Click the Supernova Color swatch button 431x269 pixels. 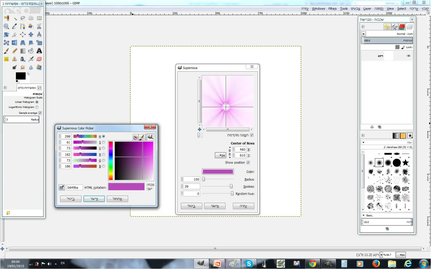tap(218, 172)
